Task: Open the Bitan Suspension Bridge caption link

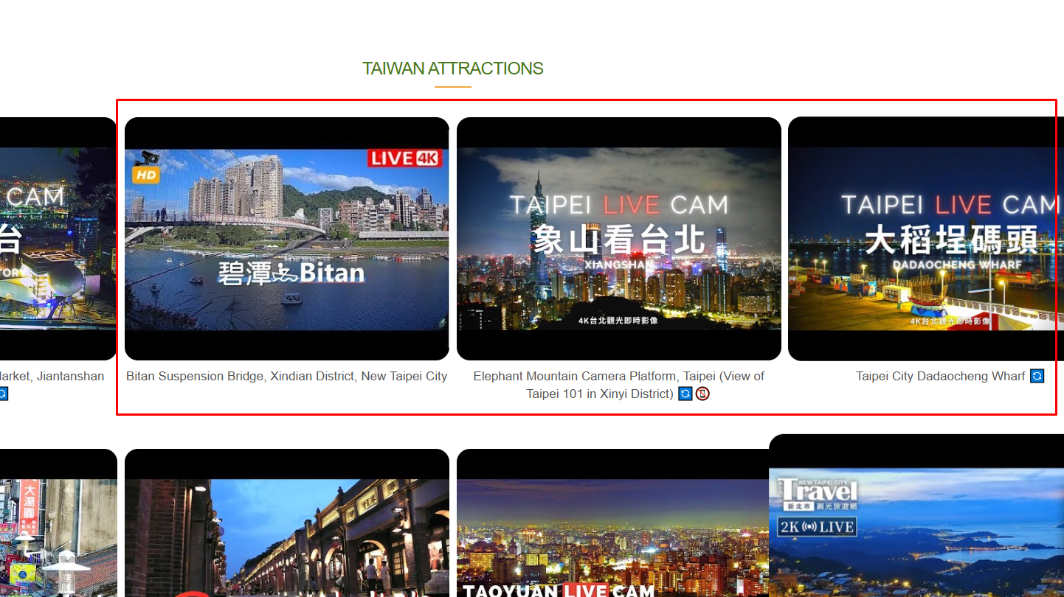Action: (x=286, y=376)
